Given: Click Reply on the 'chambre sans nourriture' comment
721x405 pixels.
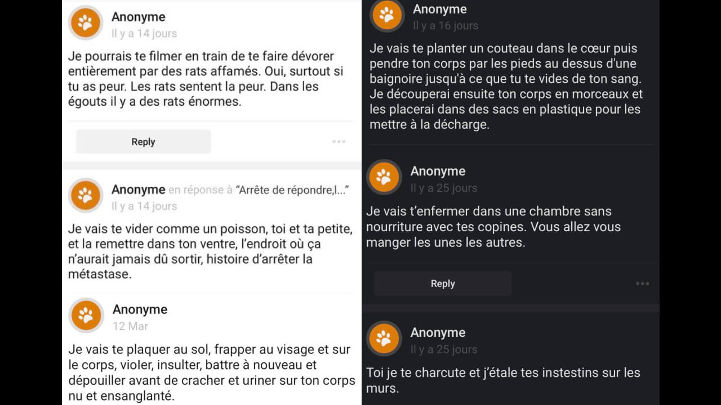Looking at the screenshot, I should point(442,283).
